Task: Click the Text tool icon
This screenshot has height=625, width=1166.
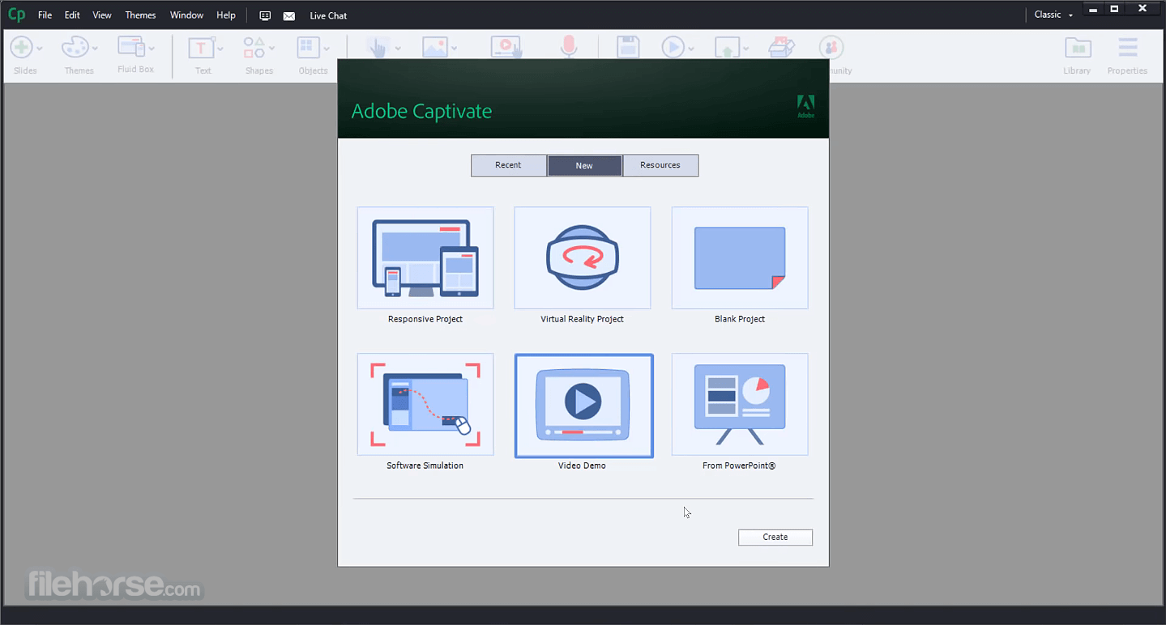Action: pyautogui.click(x=200, y=48)
